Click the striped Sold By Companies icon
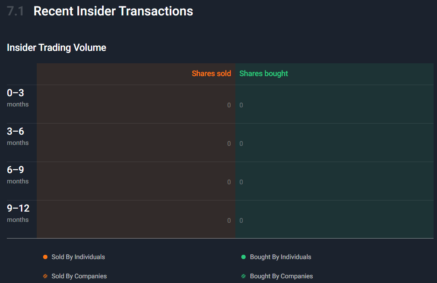437x283 pixels. tap(45, 276)
